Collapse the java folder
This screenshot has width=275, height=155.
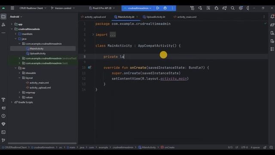coord(15,39)
